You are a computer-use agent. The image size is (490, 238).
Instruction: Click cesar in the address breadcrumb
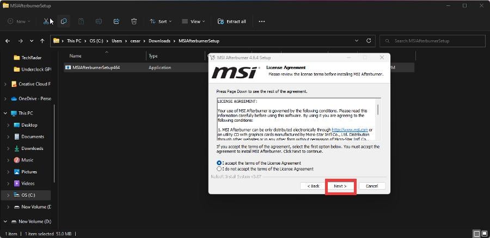click(136, 41)
